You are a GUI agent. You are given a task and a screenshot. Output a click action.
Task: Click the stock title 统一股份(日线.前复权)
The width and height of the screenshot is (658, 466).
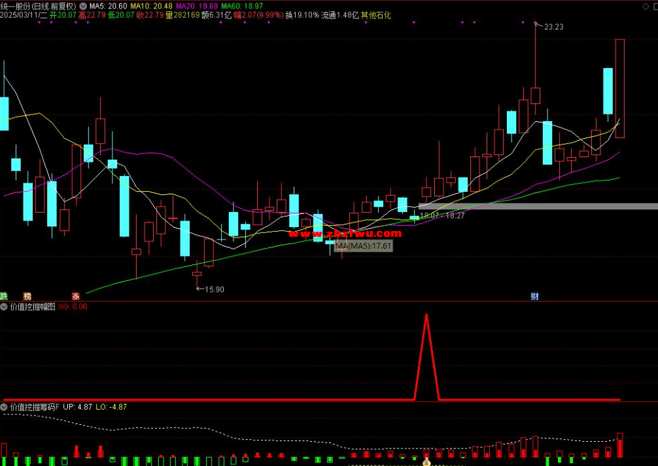[39, 7]
